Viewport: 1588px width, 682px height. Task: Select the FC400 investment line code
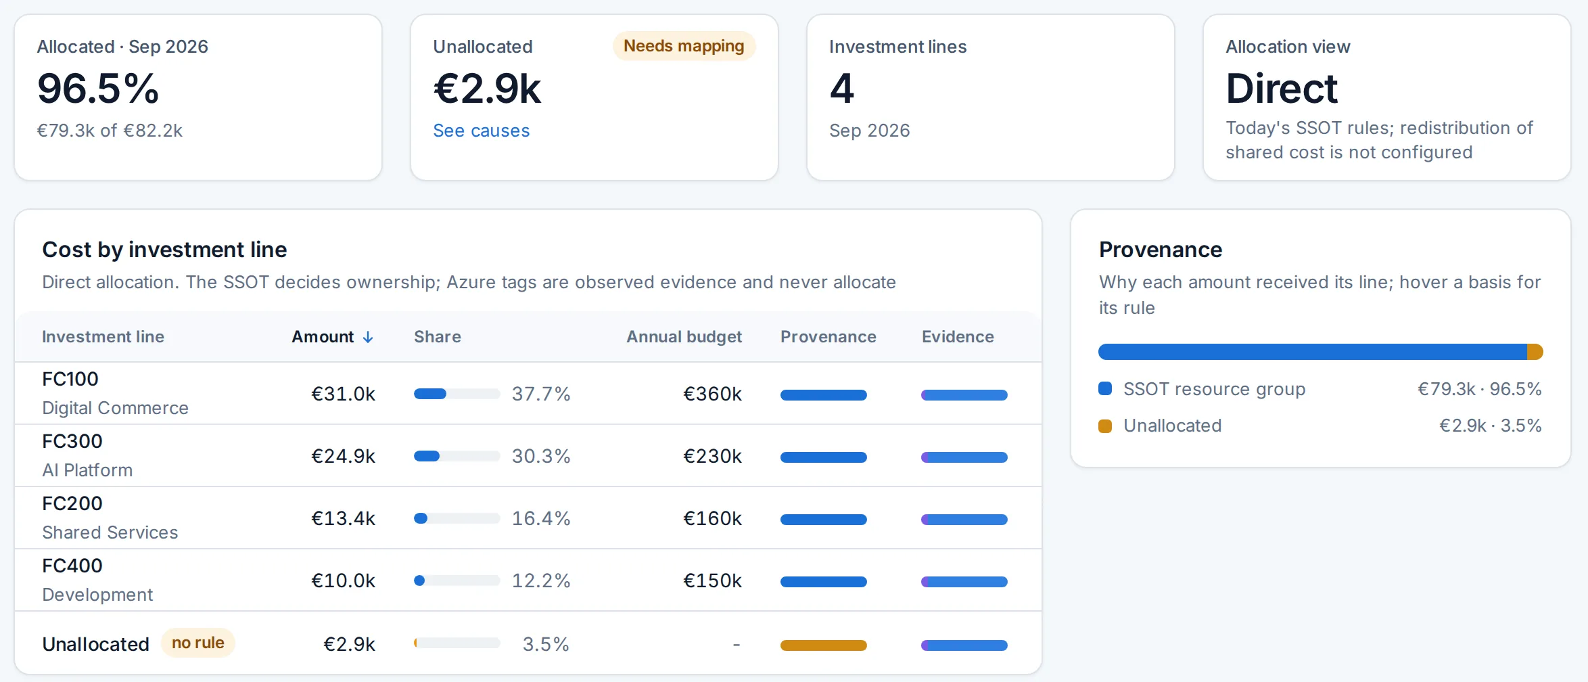pos(72,566)
